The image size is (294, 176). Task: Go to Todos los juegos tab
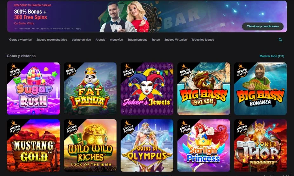click(x=203, y=40)
